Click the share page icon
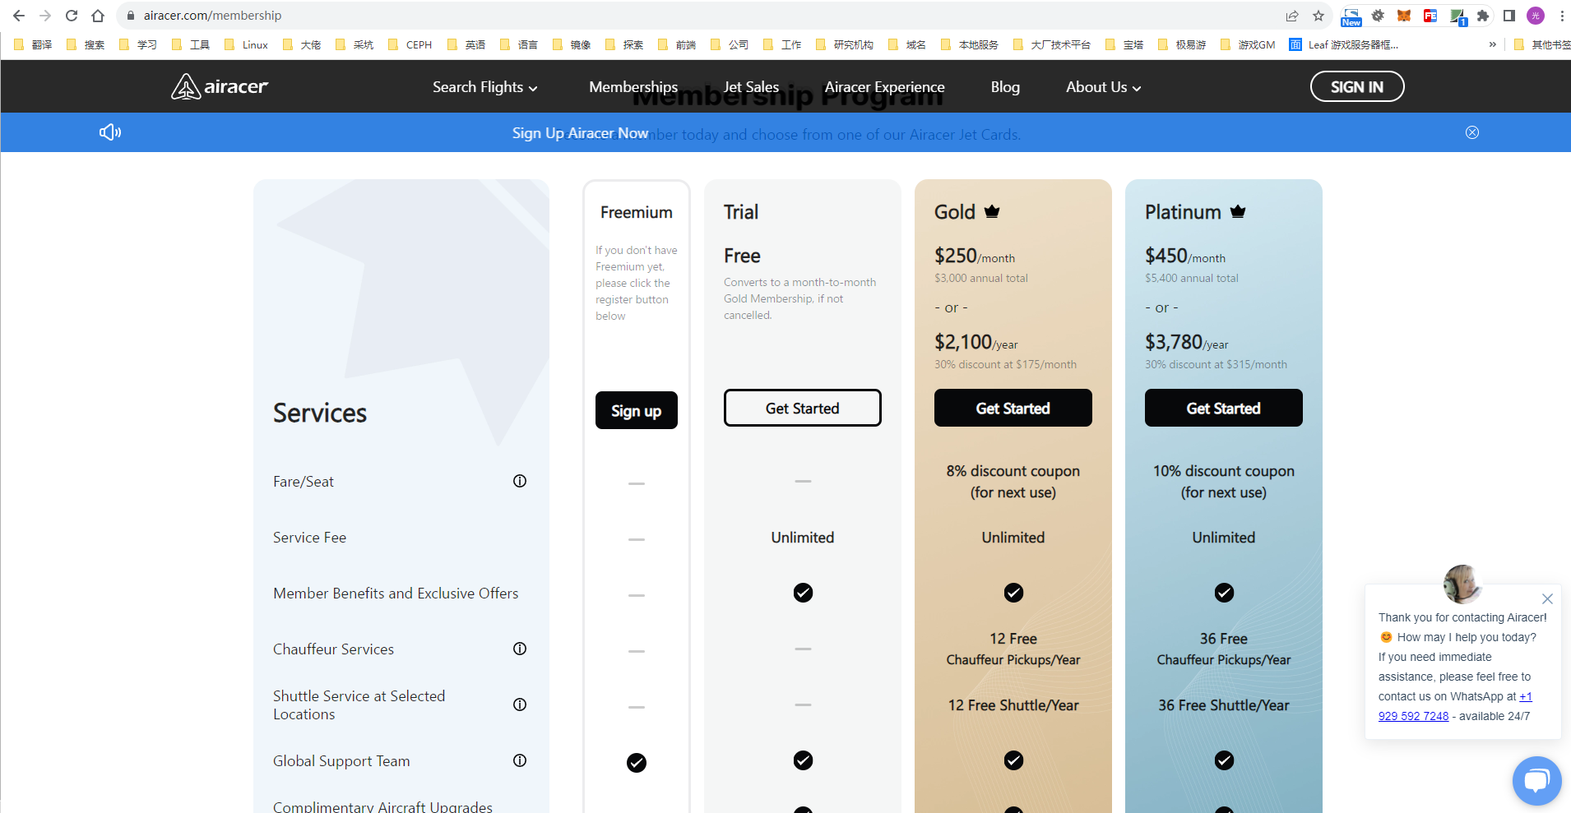This screenshot has width=1571, height=813. (x=1292, y=16)
